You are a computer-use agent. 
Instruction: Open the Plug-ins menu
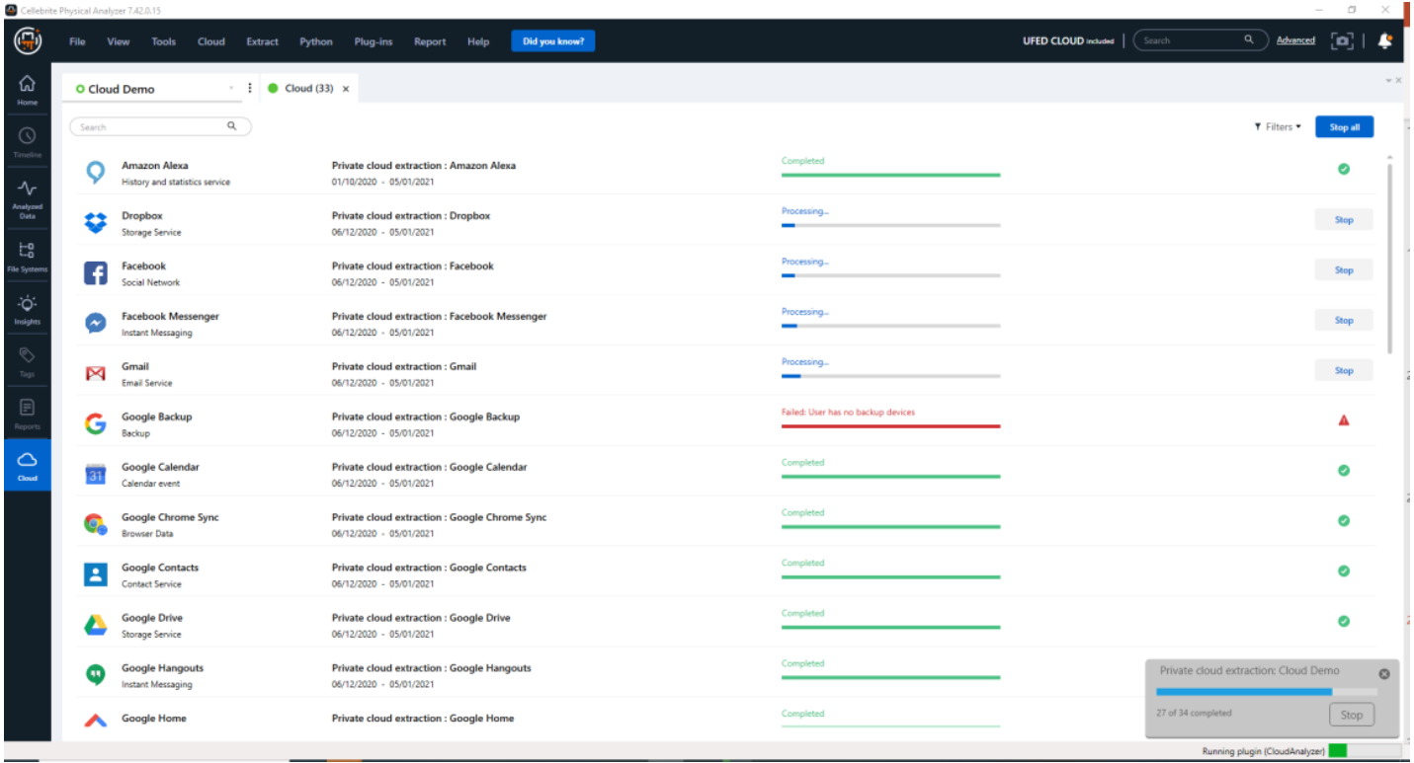click(x=374, y=41)
